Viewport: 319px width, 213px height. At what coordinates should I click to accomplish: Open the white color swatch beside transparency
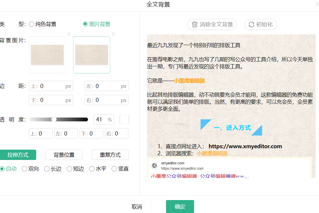pyautogui.click(x=124, y=119)
